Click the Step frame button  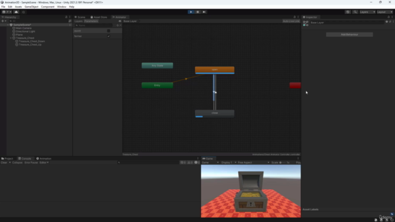[x=204, y=12]
